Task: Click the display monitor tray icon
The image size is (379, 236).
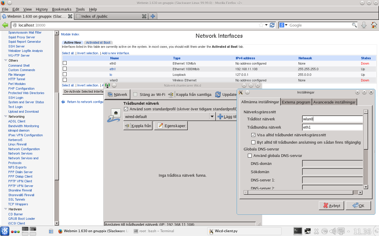Action: click(341, 231)
